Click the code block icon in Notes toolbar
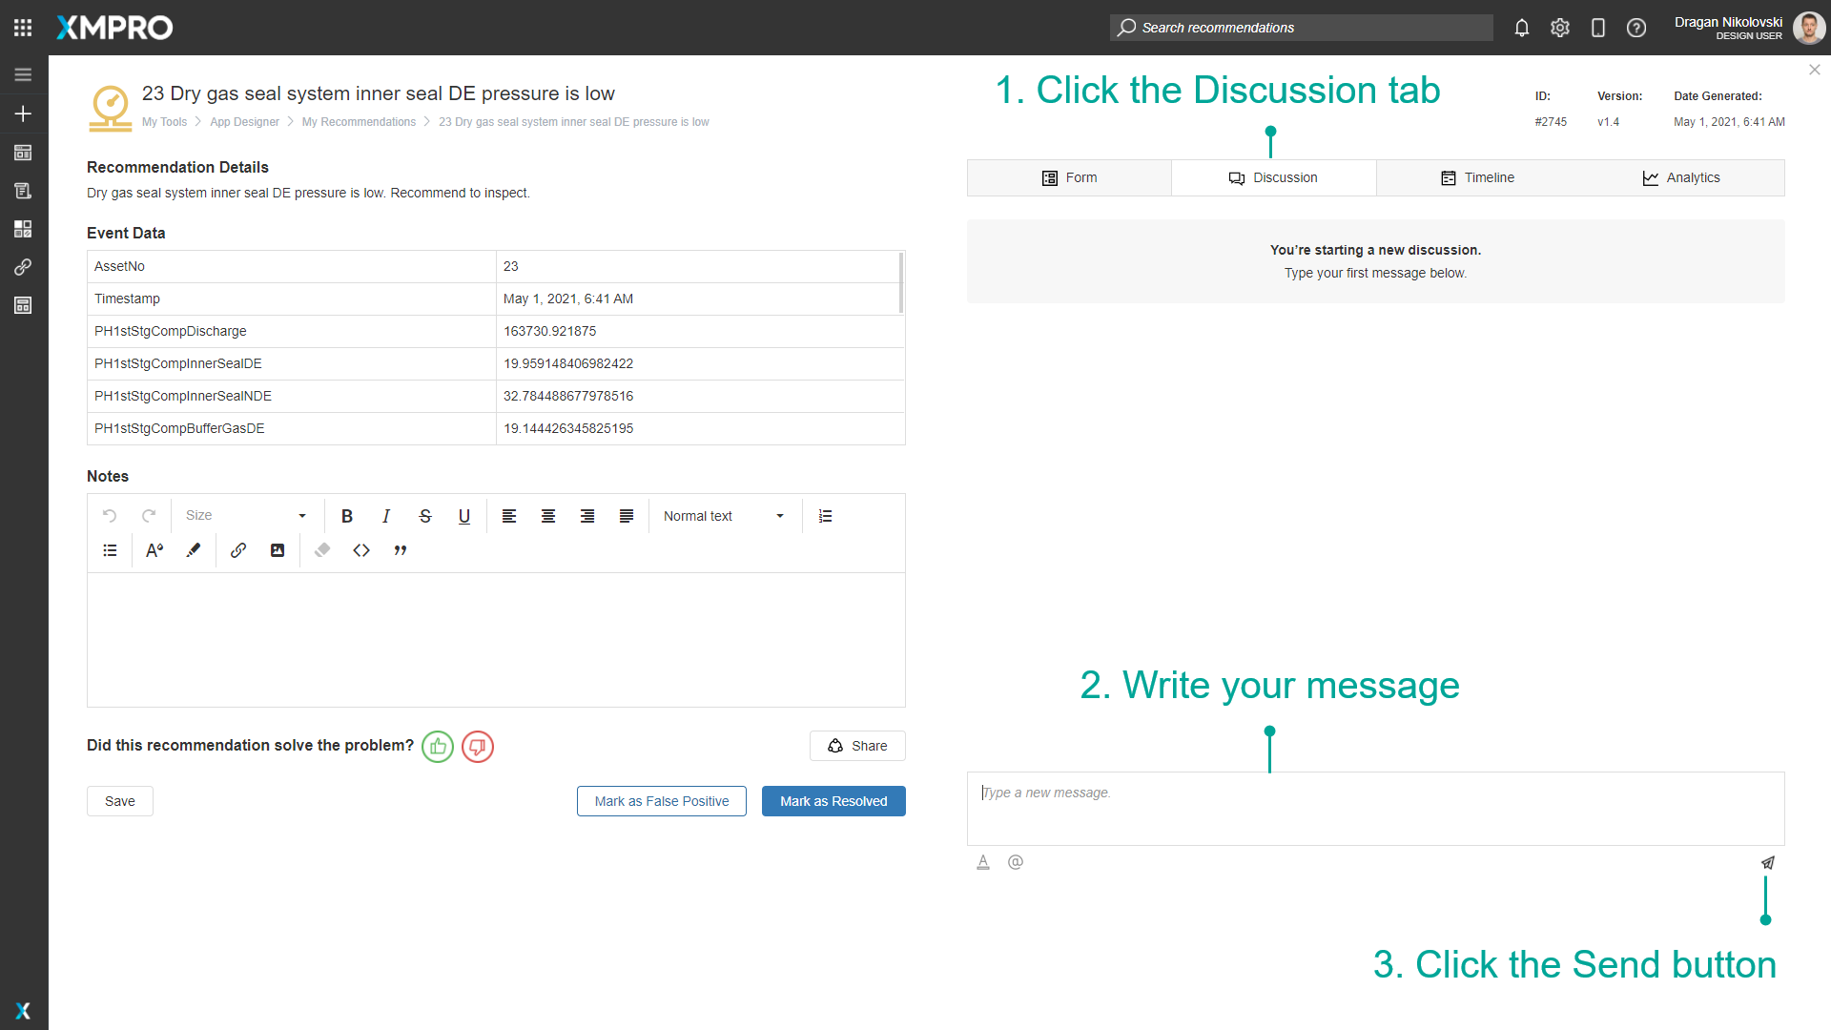 361,550
